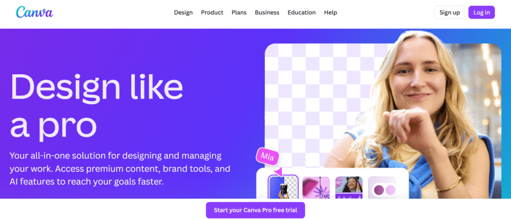Click the Design like a pro headline
The width and height of the screenshot is (511, 220).
[x=97, y=105]
